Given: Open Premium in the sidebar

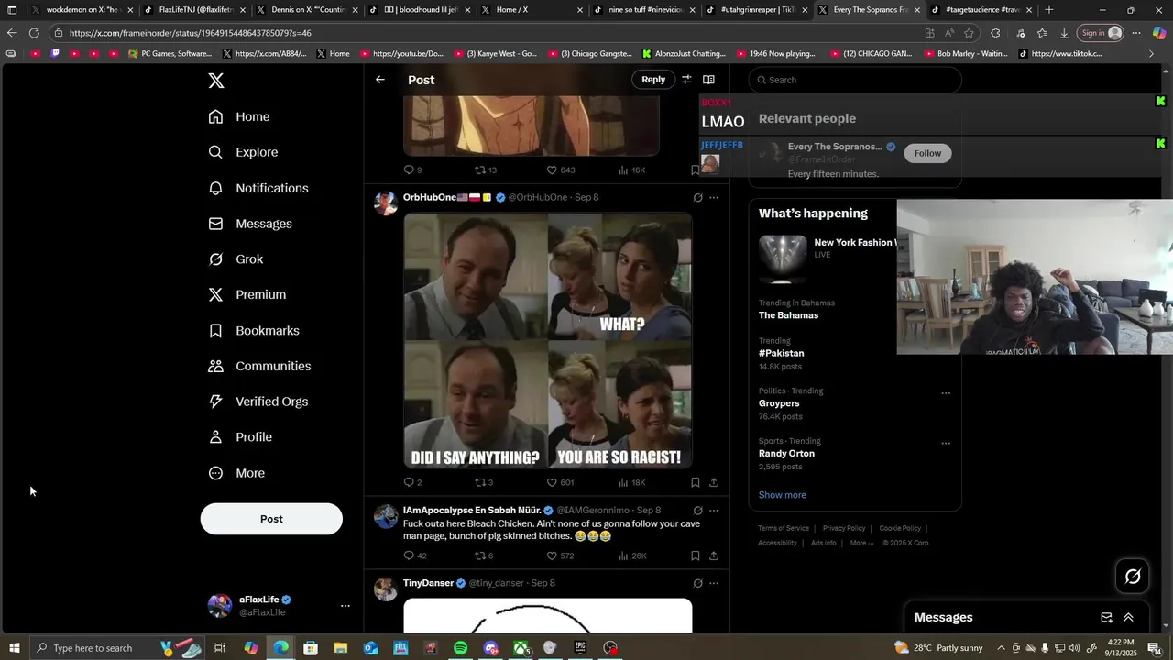Looking at the screenshot, I should pyautogui.click(x=247, y=294).
